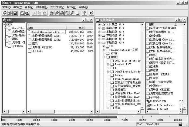Click right scroll arrow under ISO1 file list
Screen dimensions: 189x127
[x=92, y=112]
